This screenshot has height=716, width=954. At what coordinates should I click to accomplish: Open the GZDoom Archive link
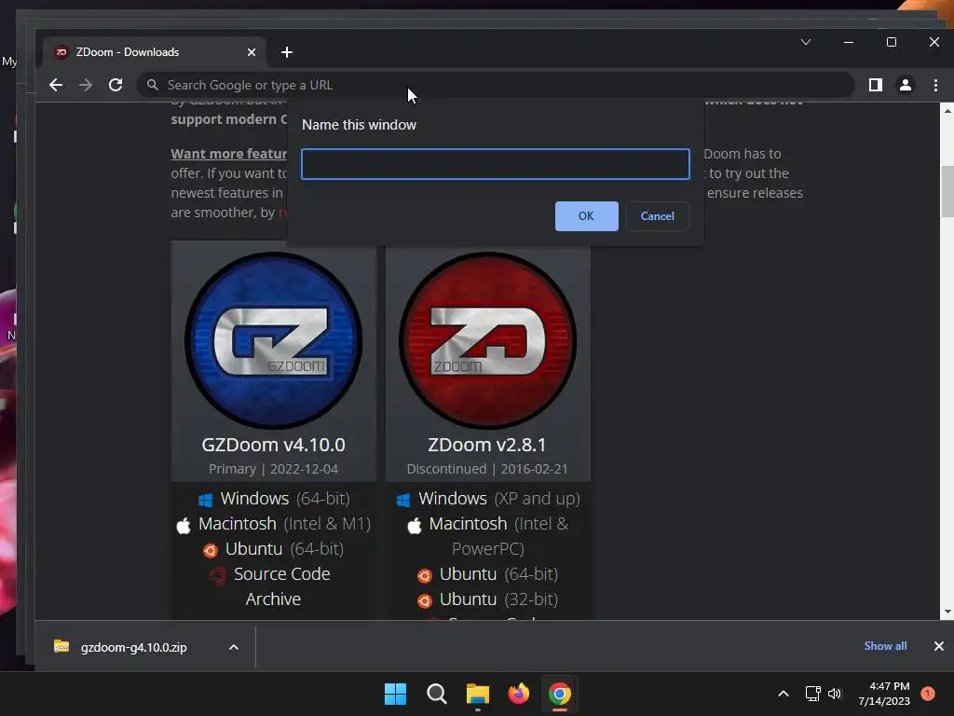pos(273,599)
